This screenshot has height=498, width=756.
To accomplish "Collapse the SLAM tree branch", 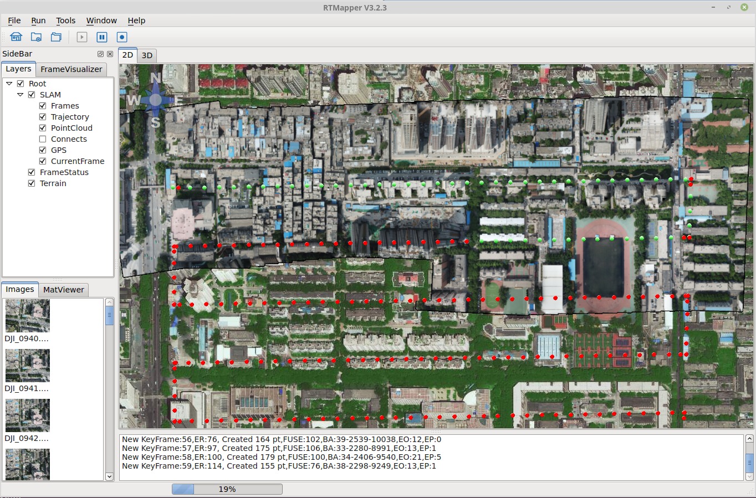I will tap(21, 95).
